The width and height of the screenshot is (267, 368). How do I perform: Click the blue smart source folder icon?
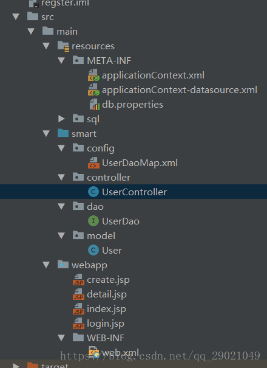[x=63, y=133]
